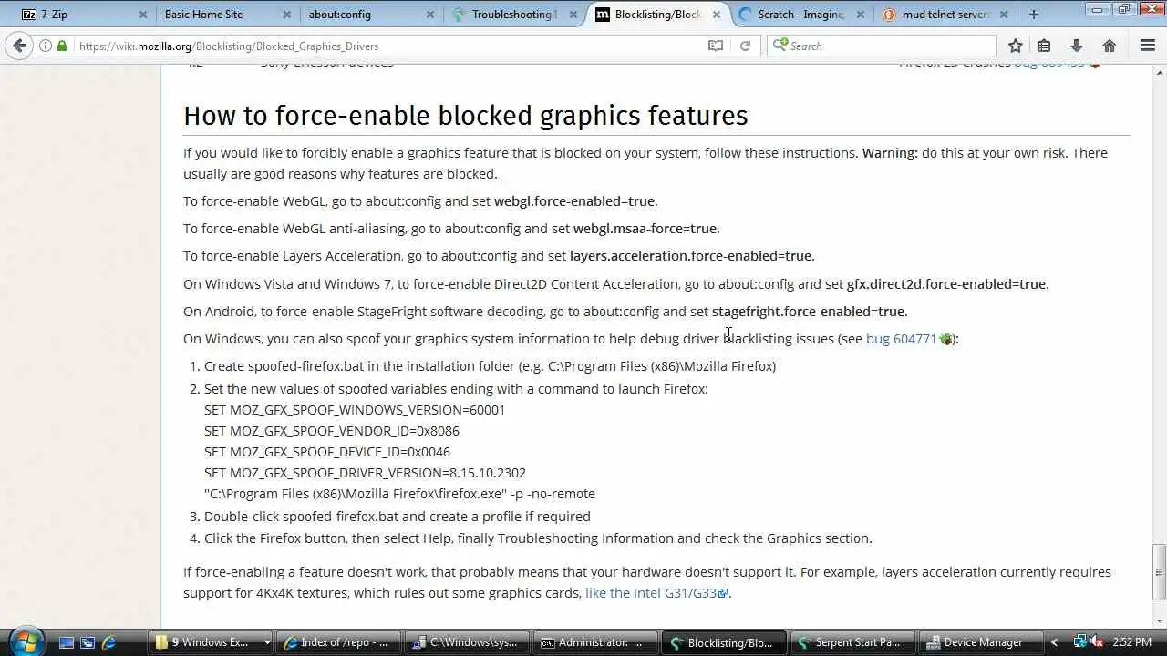Click the muted volume tray icon
Image resolution: width=1167 pixels, height=656 pixels.
[1098, 642]
